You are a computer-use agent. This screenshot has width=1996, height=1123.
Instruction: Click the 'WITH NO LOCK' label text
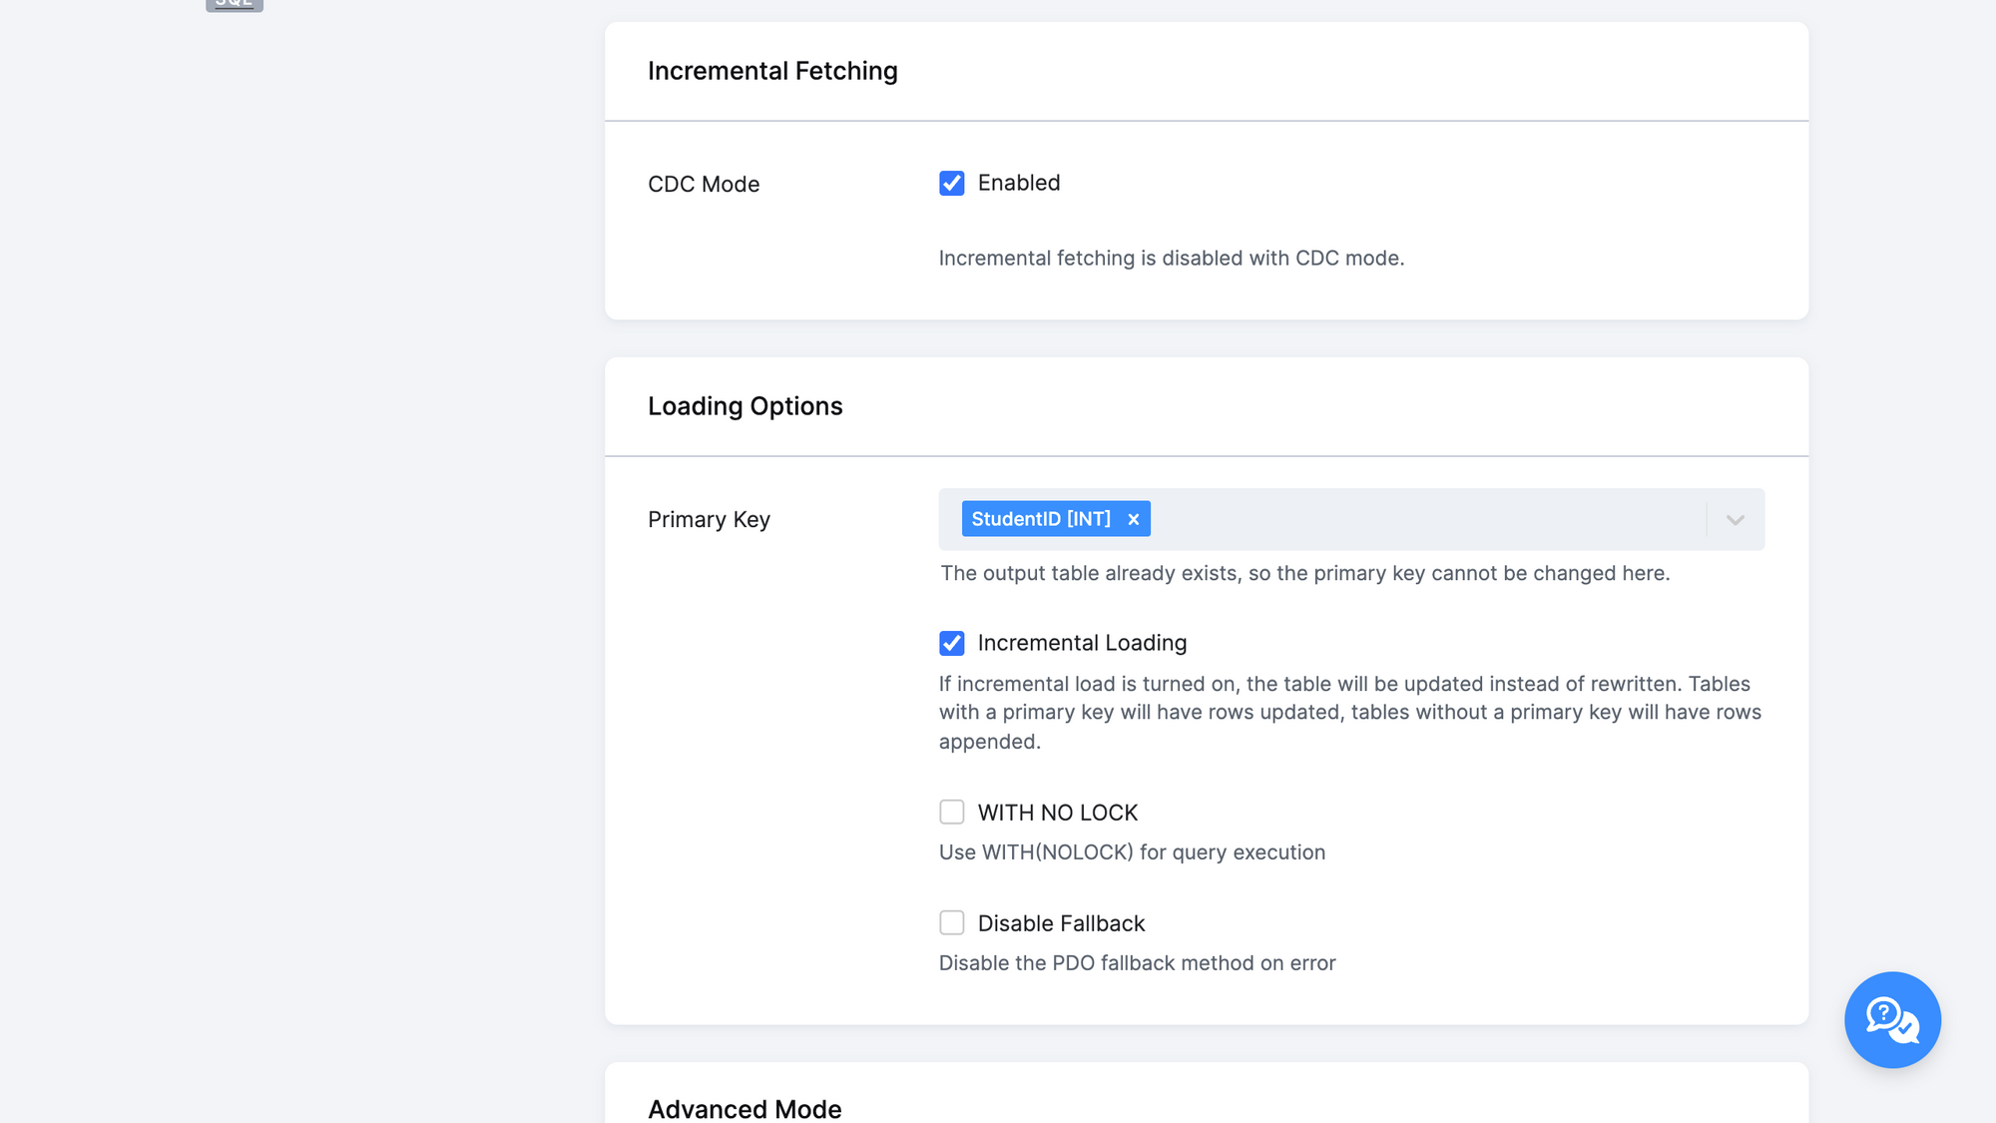(1057, 813)
